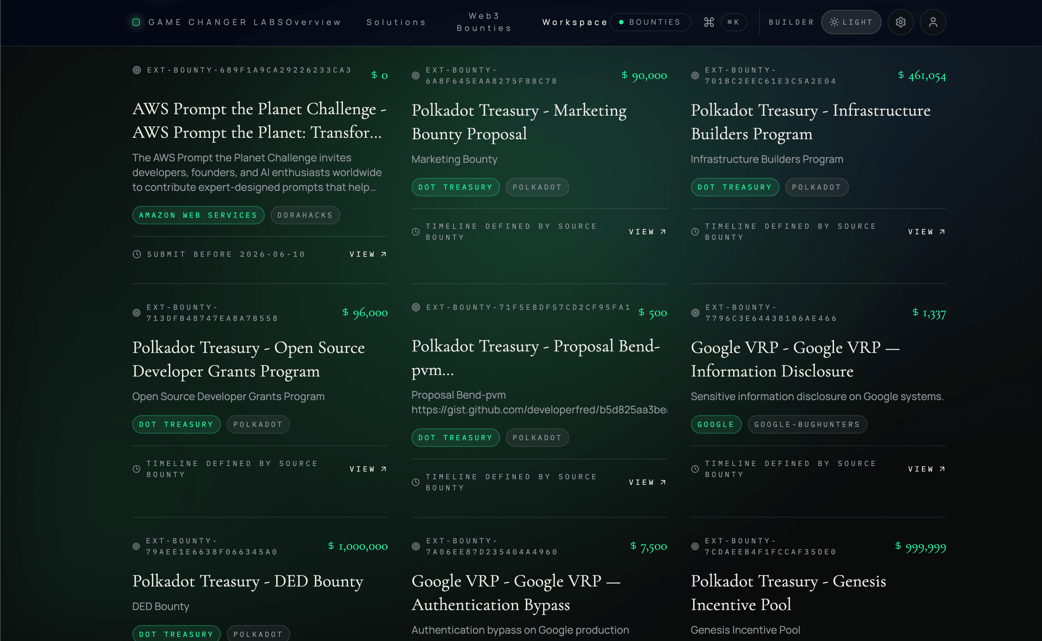Toggle the Bounties mode pill

click(650, 22)
